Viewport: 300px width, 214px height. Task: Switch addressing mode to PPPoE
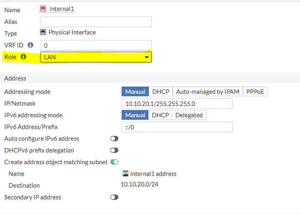pos(255,92)
